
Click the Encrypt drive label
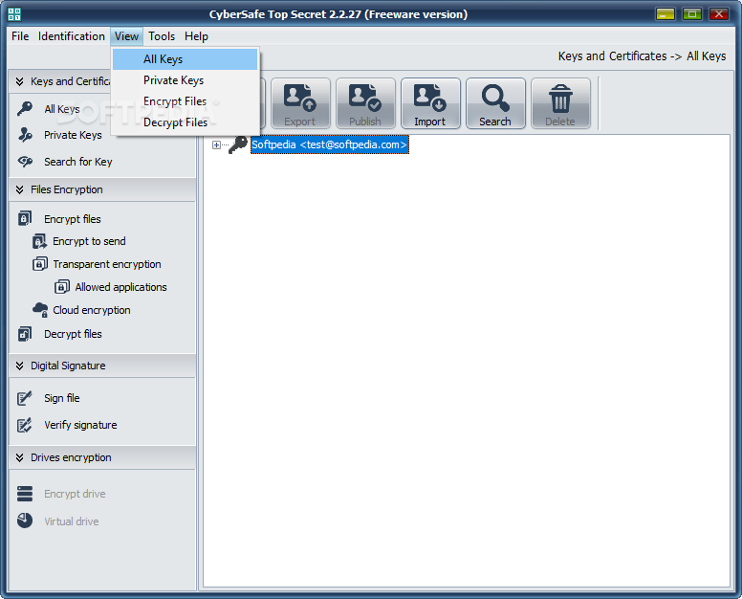pos(75,494)
